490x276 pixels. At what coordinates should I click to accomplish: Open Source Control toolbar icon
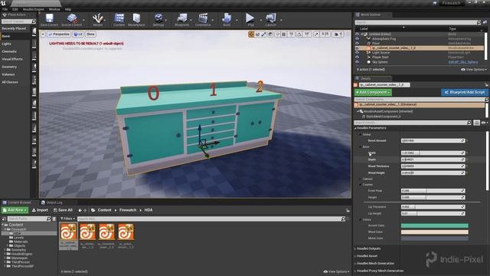tap(72, 18)
